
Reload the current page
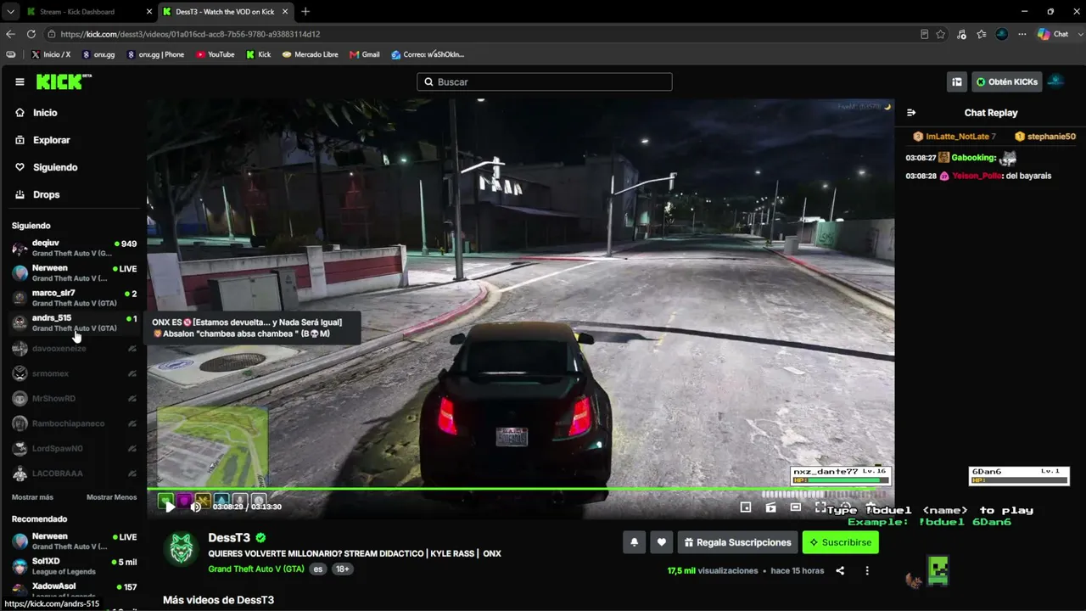coord(31,34)
